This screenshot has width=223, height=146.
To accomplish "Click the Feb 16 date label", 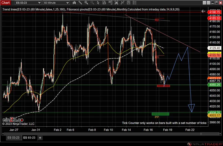I will click(148, 130).
